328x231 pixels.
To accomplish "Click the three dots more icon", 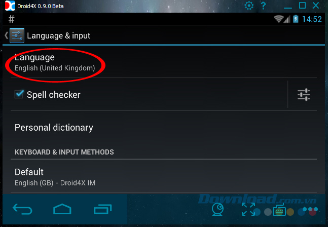I will coord(310,209).
